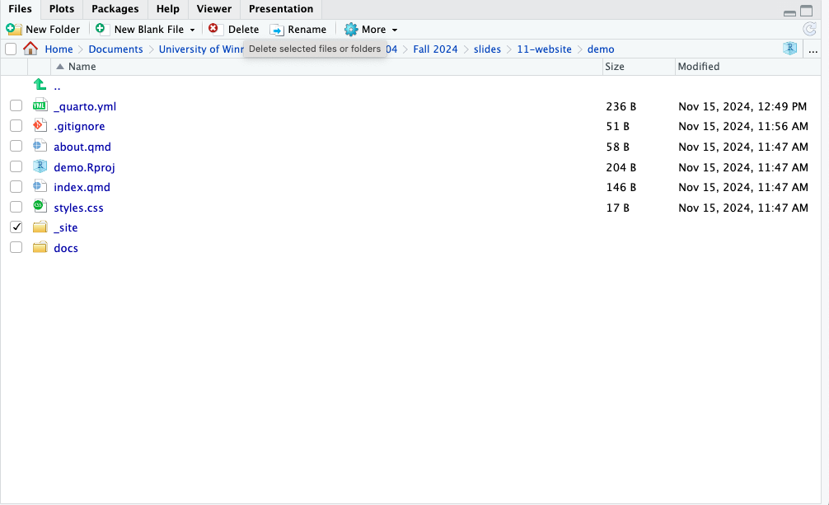829x505 pixels.
Task: Click the _quarto.yml YAML file icon
Action: (x=40, y=105)
